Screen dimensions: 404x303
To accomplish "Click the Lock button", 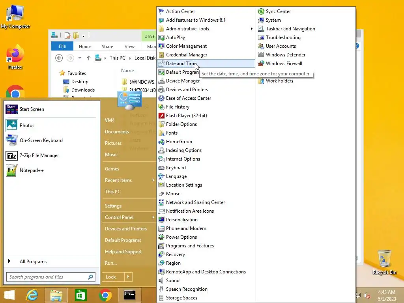I will click(x=113, y=277).
